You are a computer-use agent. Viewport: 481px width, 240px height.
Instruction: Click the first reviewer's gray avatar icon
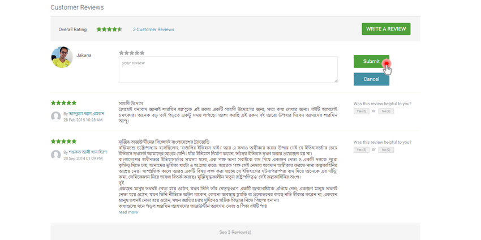pos(56,117)
